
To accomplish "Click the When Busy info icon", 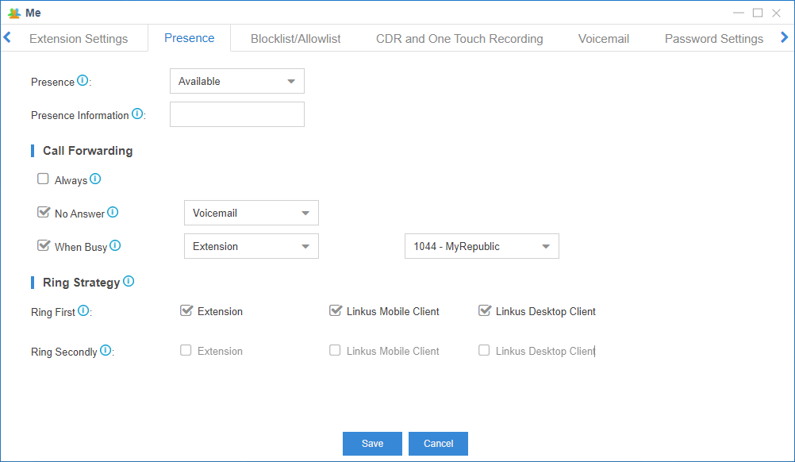I will click(x=115, y=246).
